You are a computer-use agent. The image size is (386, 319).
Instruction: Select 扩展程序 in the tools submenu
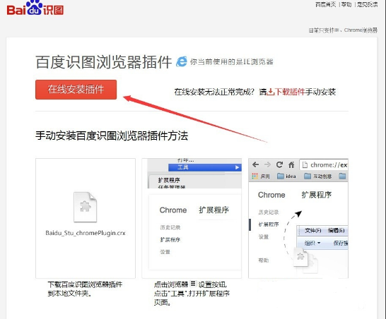click(x=169, y=180)
